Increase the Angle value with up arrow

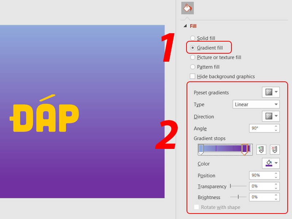click(x=276, y=126)
